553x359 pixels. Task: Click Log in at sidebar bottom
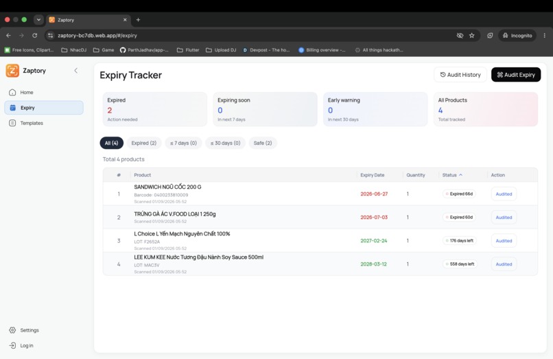[44, 345]
